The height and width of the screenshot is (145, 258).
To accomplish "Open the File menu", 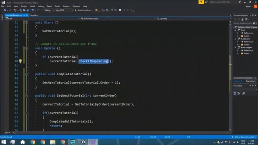I will (3, 6).
